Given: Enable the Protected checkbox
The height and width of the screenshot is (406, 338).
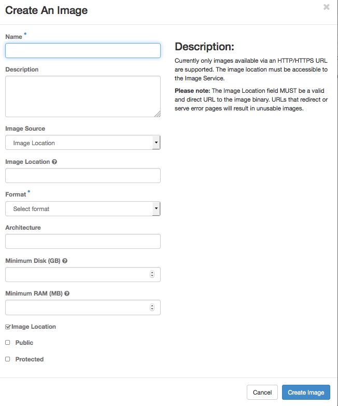Looking at the screenshot, I should tap(8, 359).
